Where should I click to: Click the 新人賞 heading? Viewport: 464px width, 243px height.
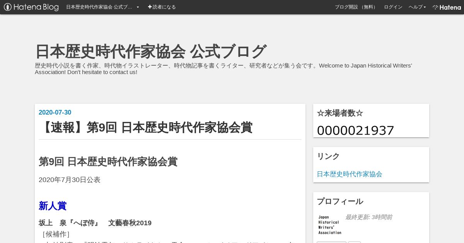pyautogui.click(x=53, y=206)
